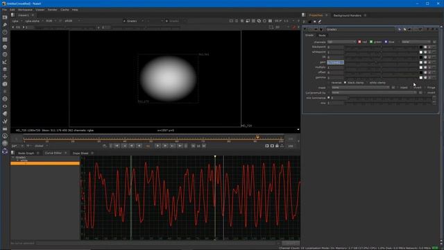Click the pencil icon in Properties toolbar
Image resolution: width=444 pixels, height=250 pixels.
click(x=320, y=22)
